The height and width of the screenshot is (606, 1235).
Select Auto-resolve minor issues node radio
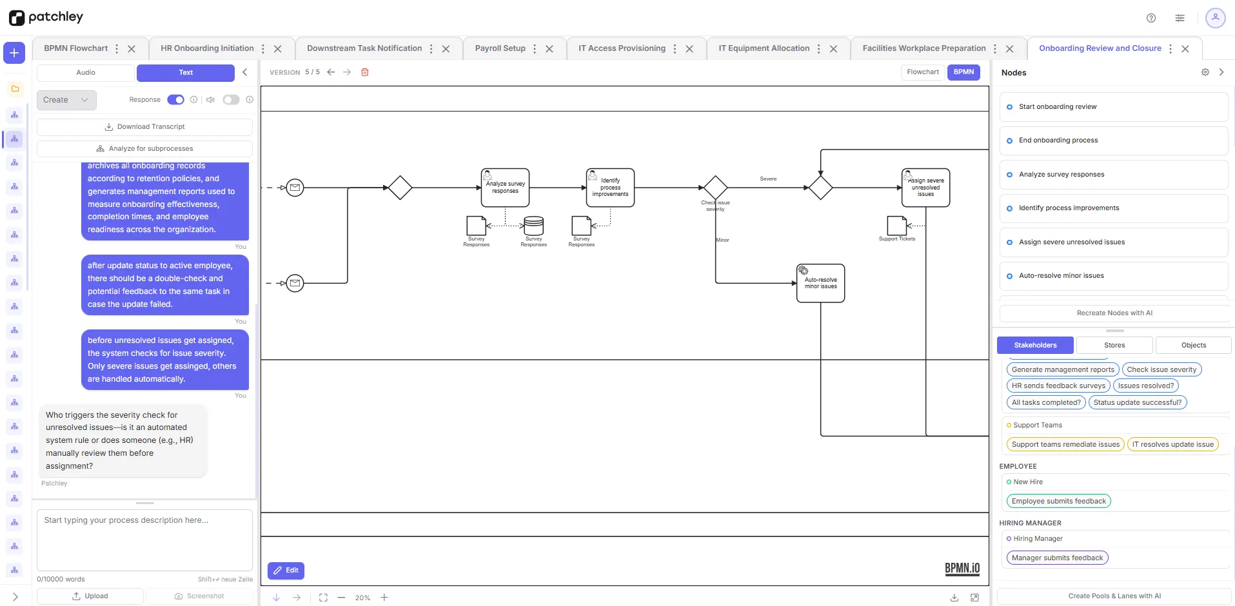1010,276
